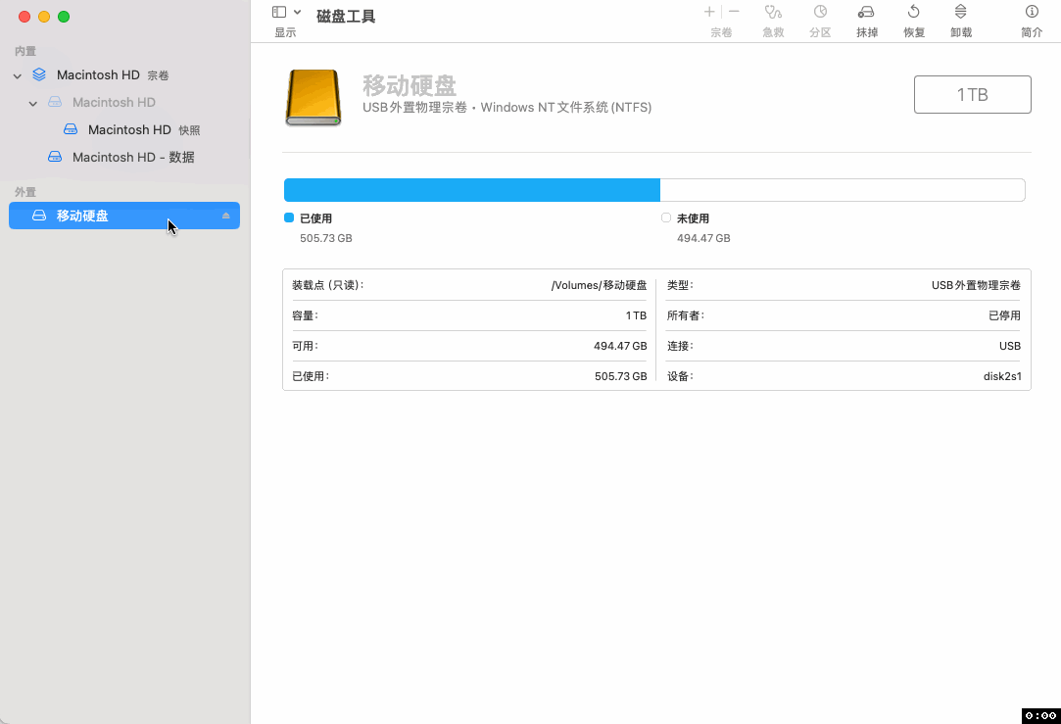Click the 容量 1 TB table value
The height and width of the screenshot is (724, 1061).
click(636, 316)
